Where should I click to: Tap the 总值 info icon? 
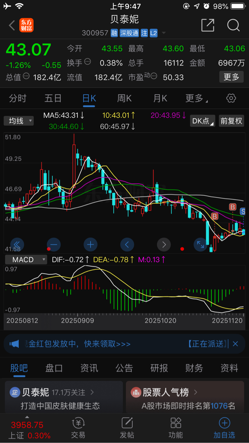[27, 76]
